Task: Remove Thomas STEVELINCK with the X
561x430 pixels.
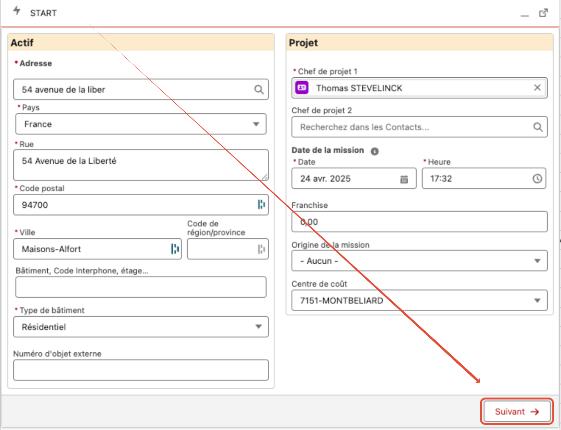Action: (x=537, y=88)
